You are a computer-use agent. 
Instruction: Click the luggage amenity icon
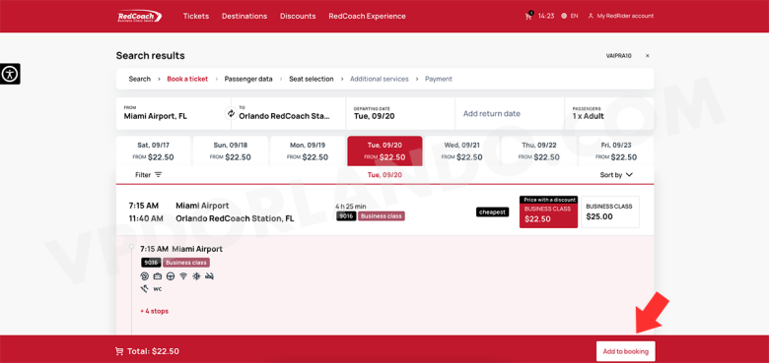pyautogui.click(x=158, y=276)
